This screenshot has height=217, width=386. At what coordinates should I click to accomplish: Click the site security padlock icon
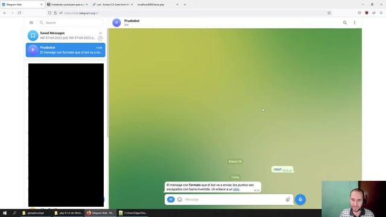coord(55,13)
